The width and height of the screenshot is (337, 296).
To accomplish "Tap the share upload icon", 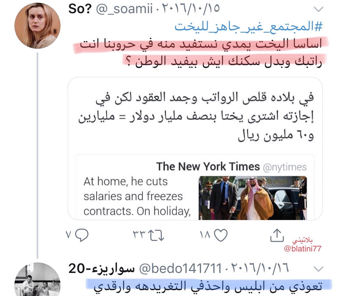I will click(x=277, y=236).
